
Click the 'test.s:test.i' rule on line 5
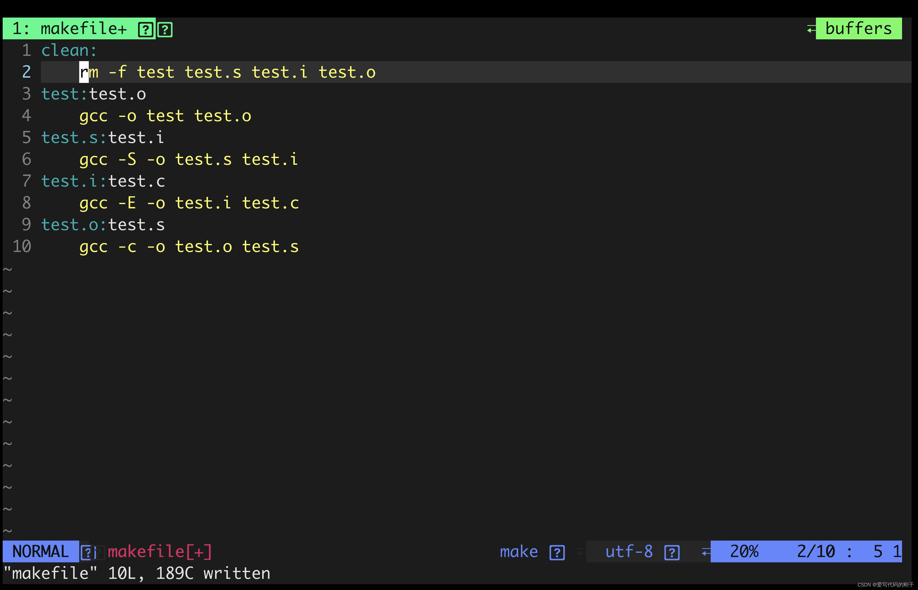point(103,138)
